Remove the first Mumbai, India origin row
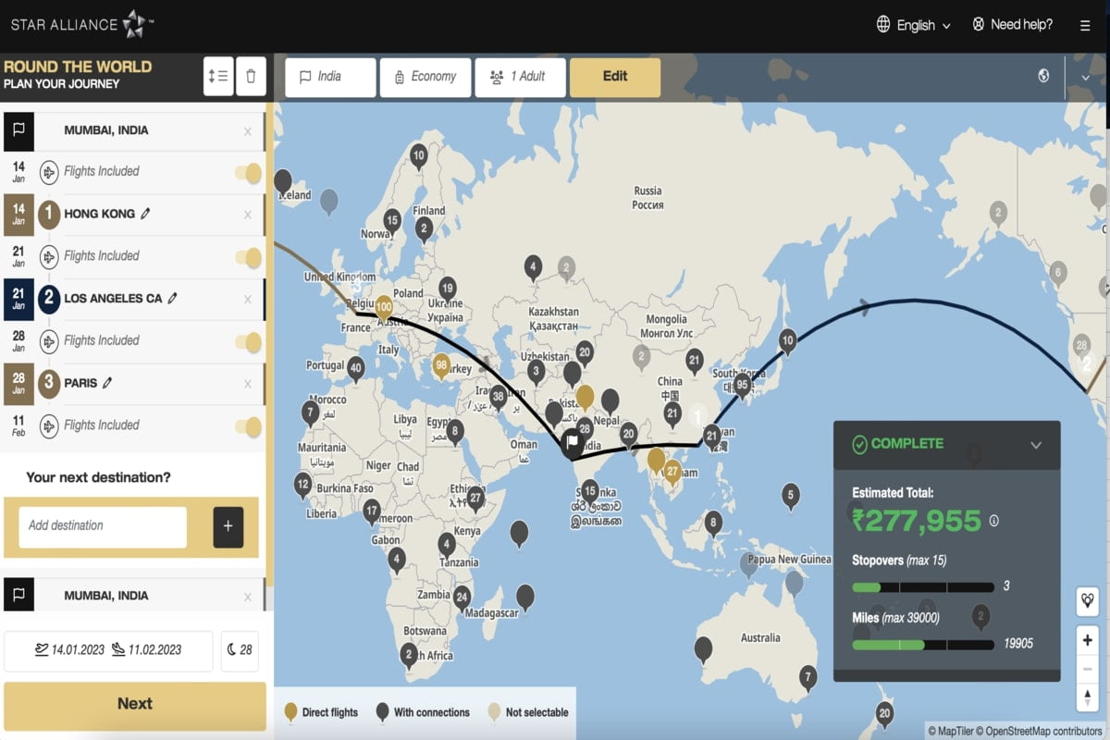 [247, 131]
